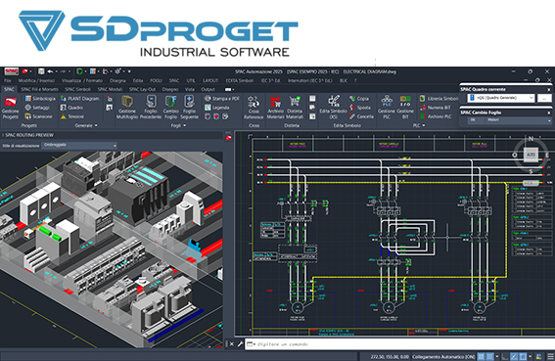Open Cambio Foglio Motori sheet dropdown
Viewport: 555px width, 361px height.
coord(510,120)
